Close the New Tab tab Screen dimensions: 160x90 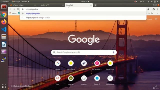click(91, 5)
